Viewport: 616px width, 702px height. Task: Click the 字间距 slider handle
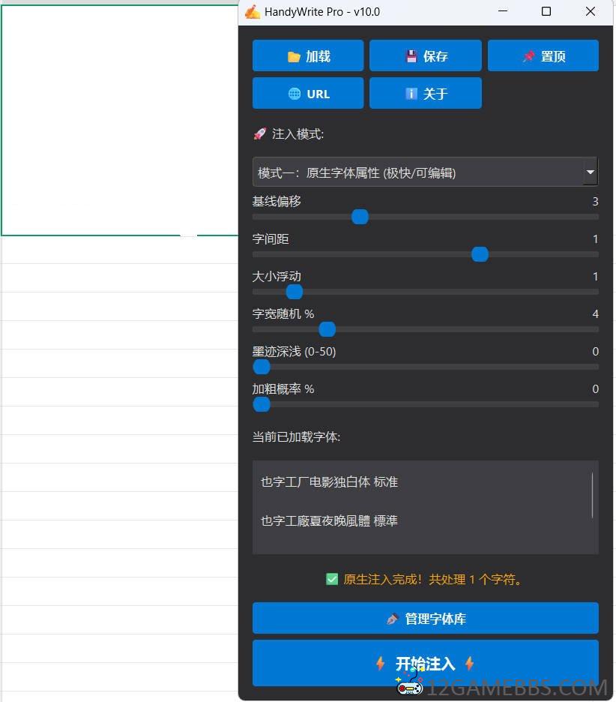[480, 254]
